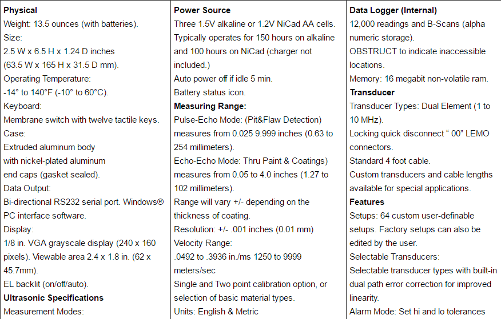Click the Alarm Mode line
This screenshot has width=501, height=319.
(417, 312)
